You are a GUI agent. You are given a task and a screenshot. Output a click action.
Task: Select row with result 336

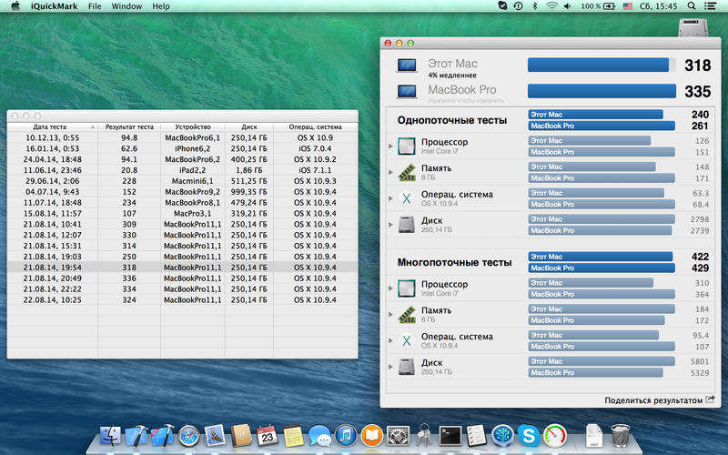click(x=183, y=278)
